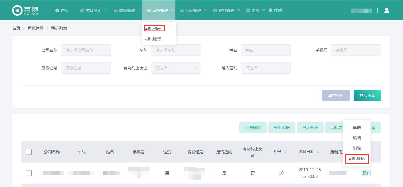This screenshot has height=187, width=403.
Task: Choose 司机征信 in the action popup
Action: [357, 158]
